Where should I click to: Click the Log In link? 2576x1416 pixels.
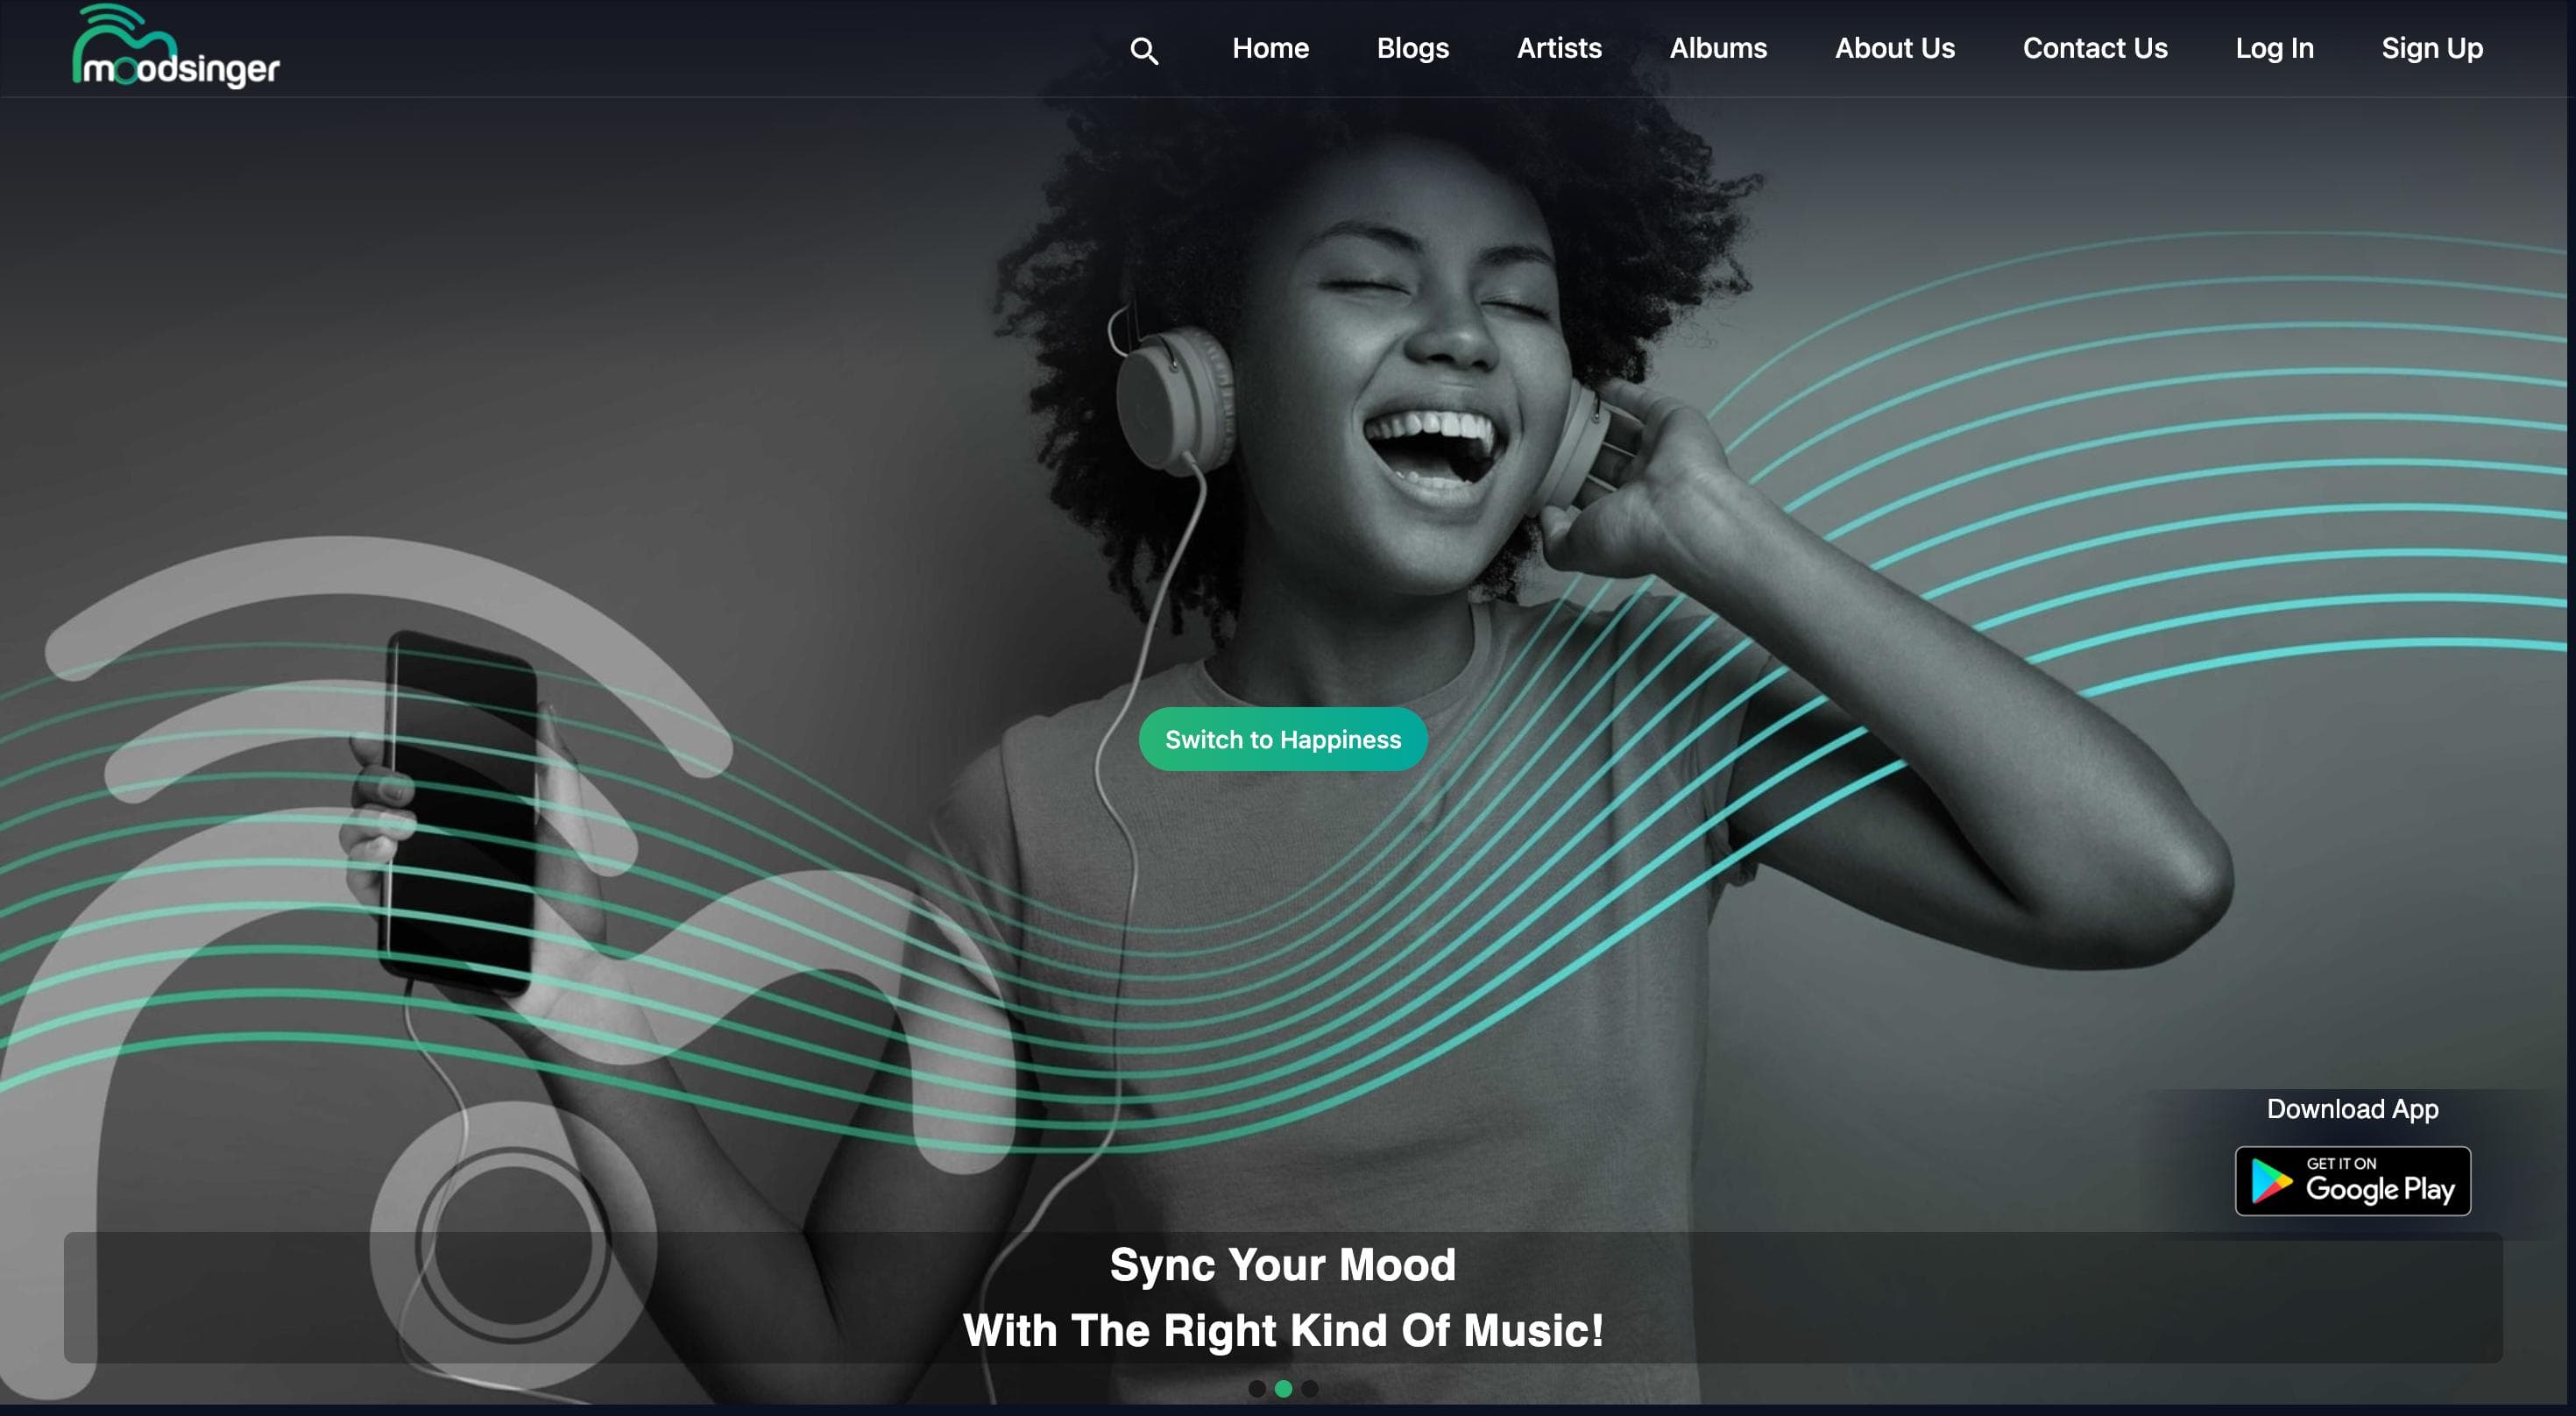[2274, 48]
